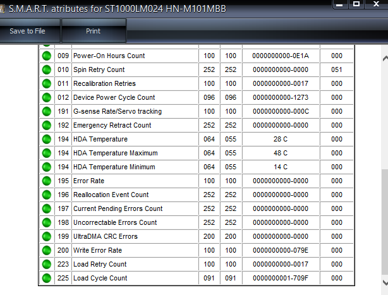Click the Recalibration Retries attribute name

[x=104, y=84]
